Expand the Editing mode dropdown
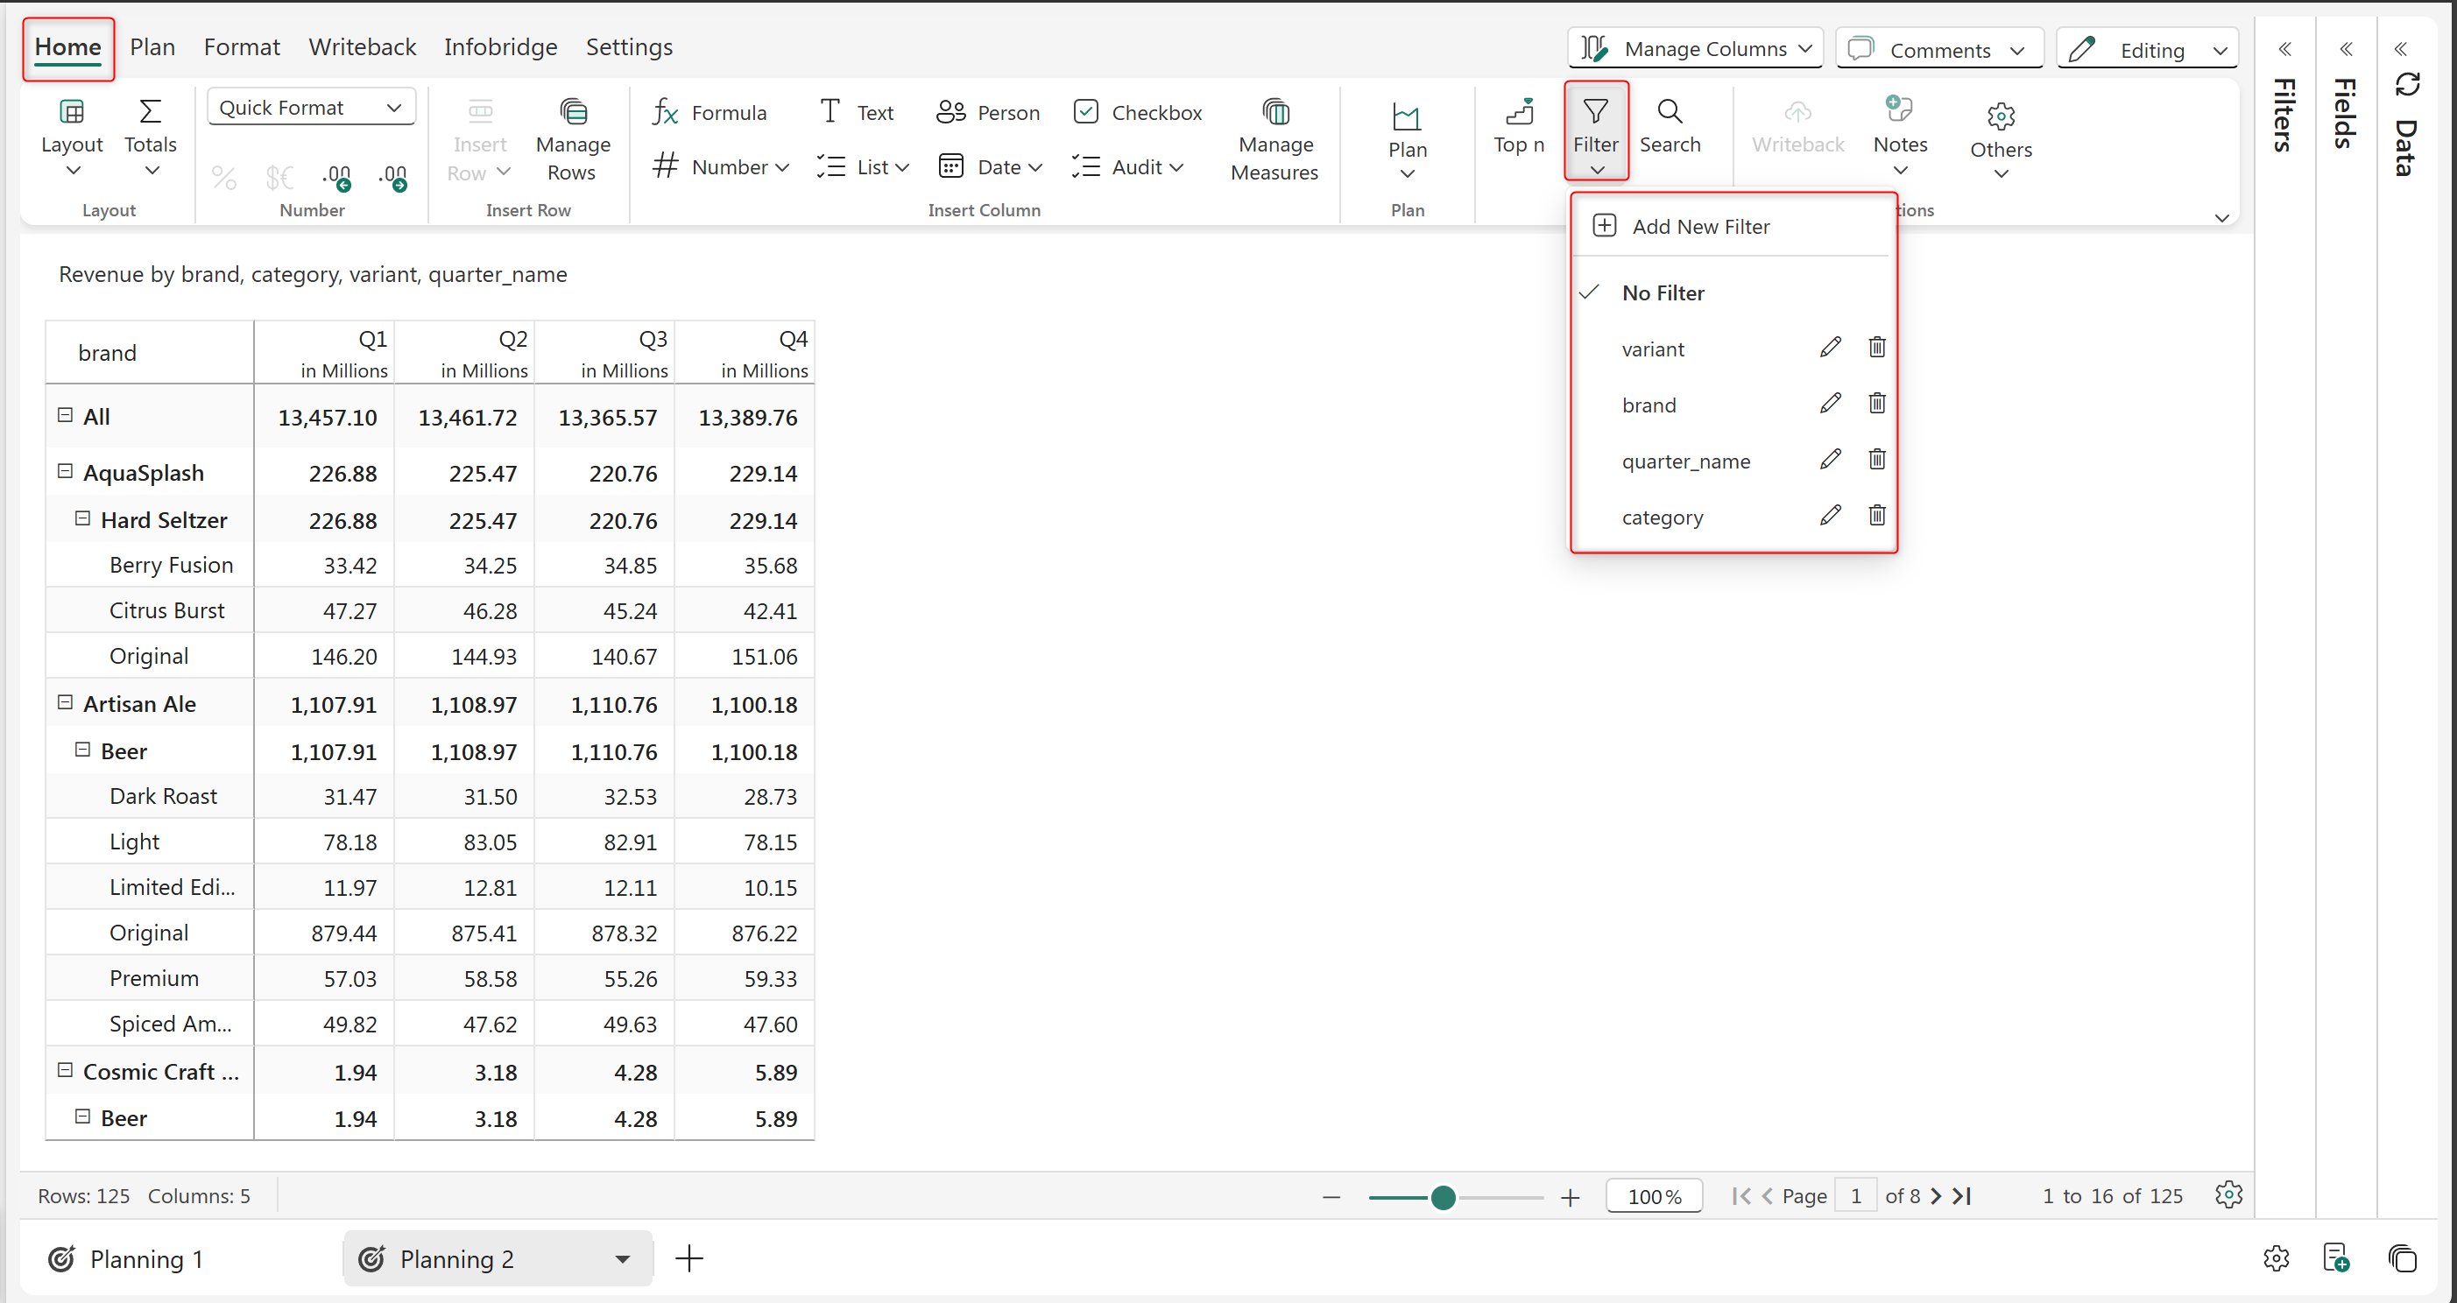This screenshot has height=1303, width=2457. click(x=2220, y=51)
